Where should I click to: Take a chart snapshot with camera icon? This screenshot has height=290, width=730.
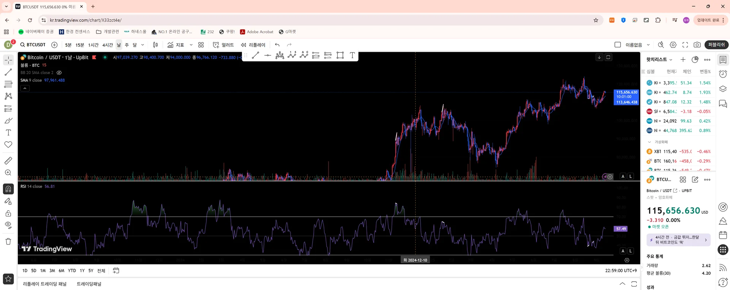(697, 45)
